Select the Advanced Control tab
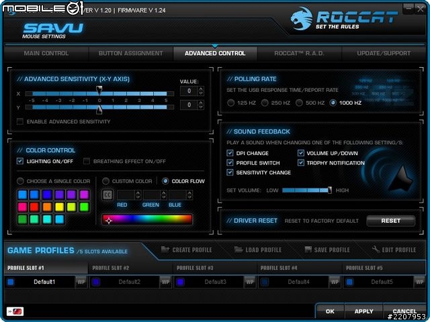 (x=215, y=54)
